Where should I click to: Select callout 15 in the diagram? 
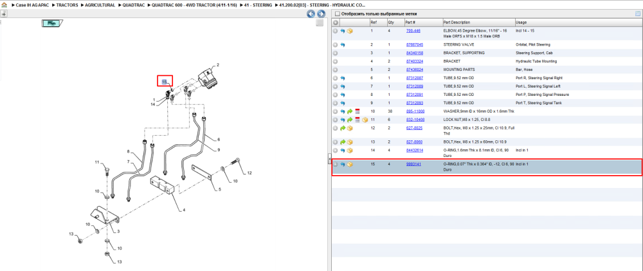[x=165, y=82]
